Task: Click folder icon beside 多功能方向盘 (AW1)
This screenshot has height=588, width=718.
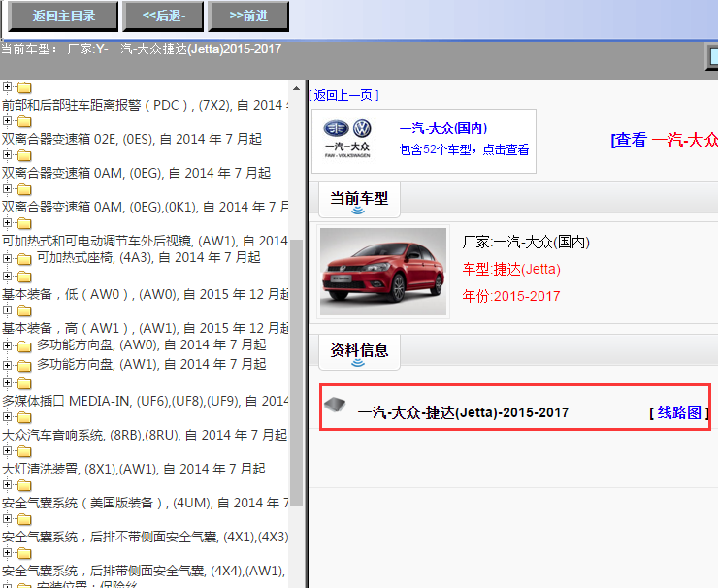Action: point(24,366)
